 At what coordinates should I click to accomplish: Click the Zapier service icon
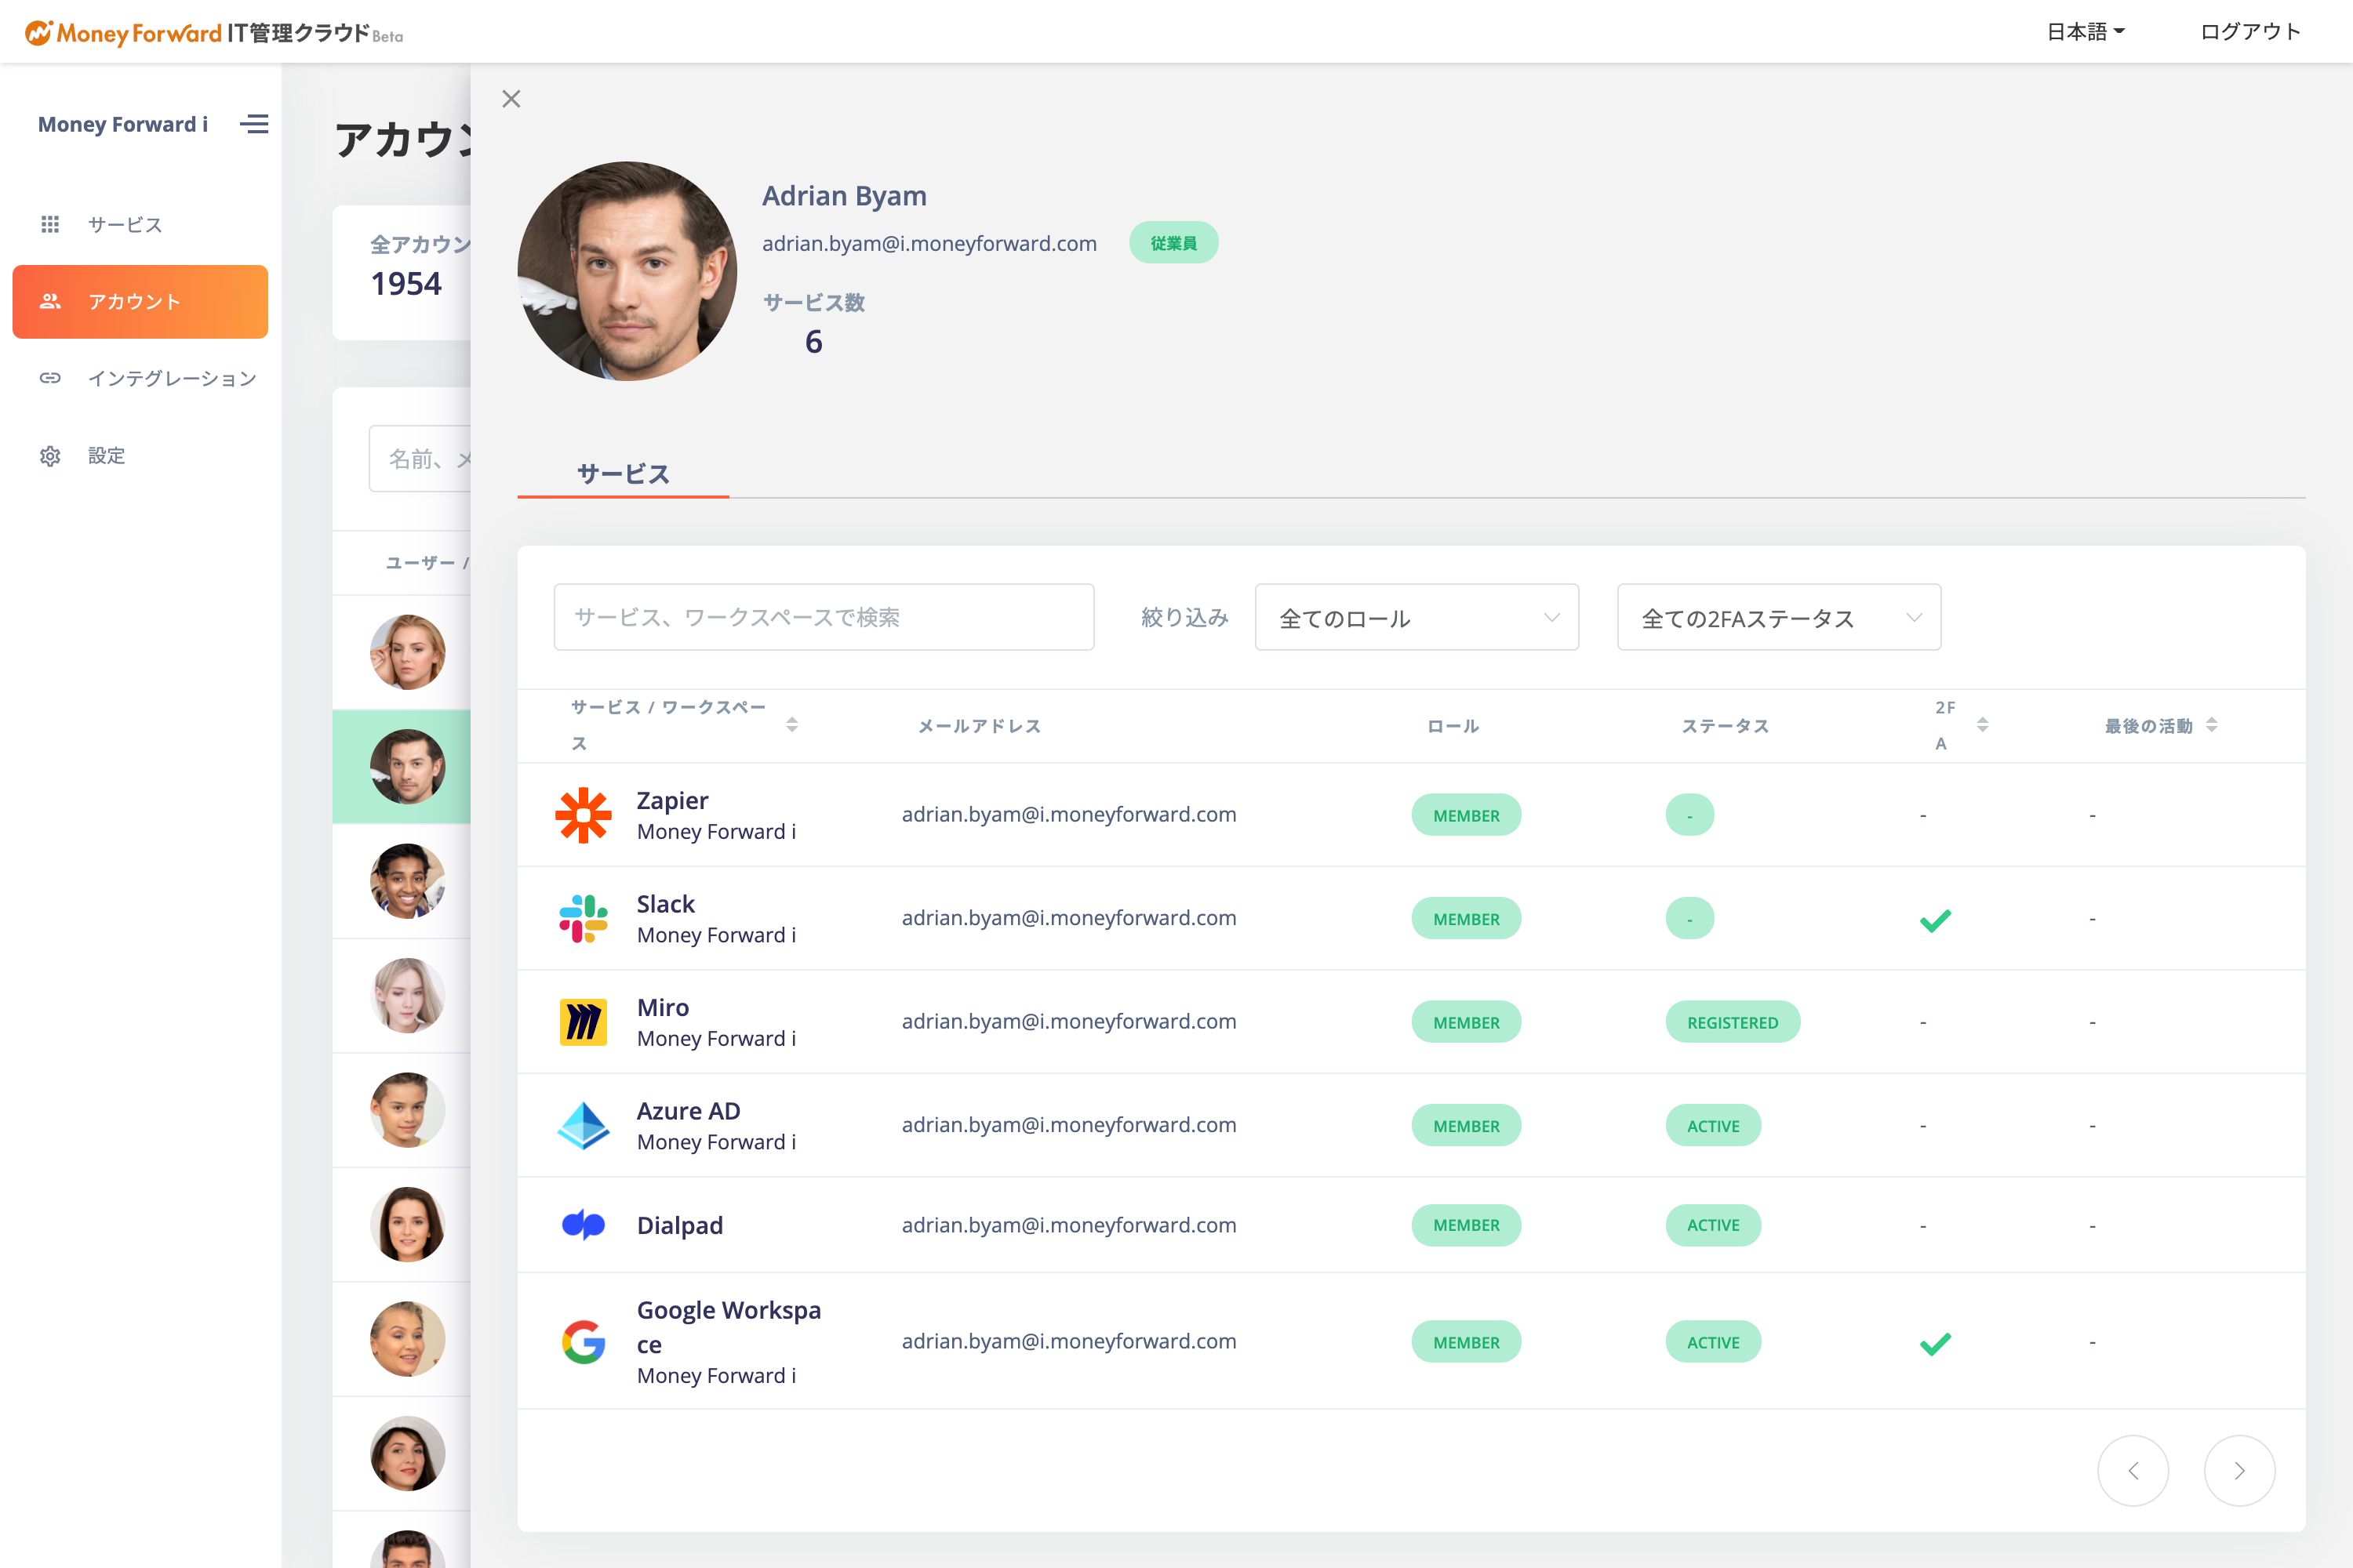584,815
